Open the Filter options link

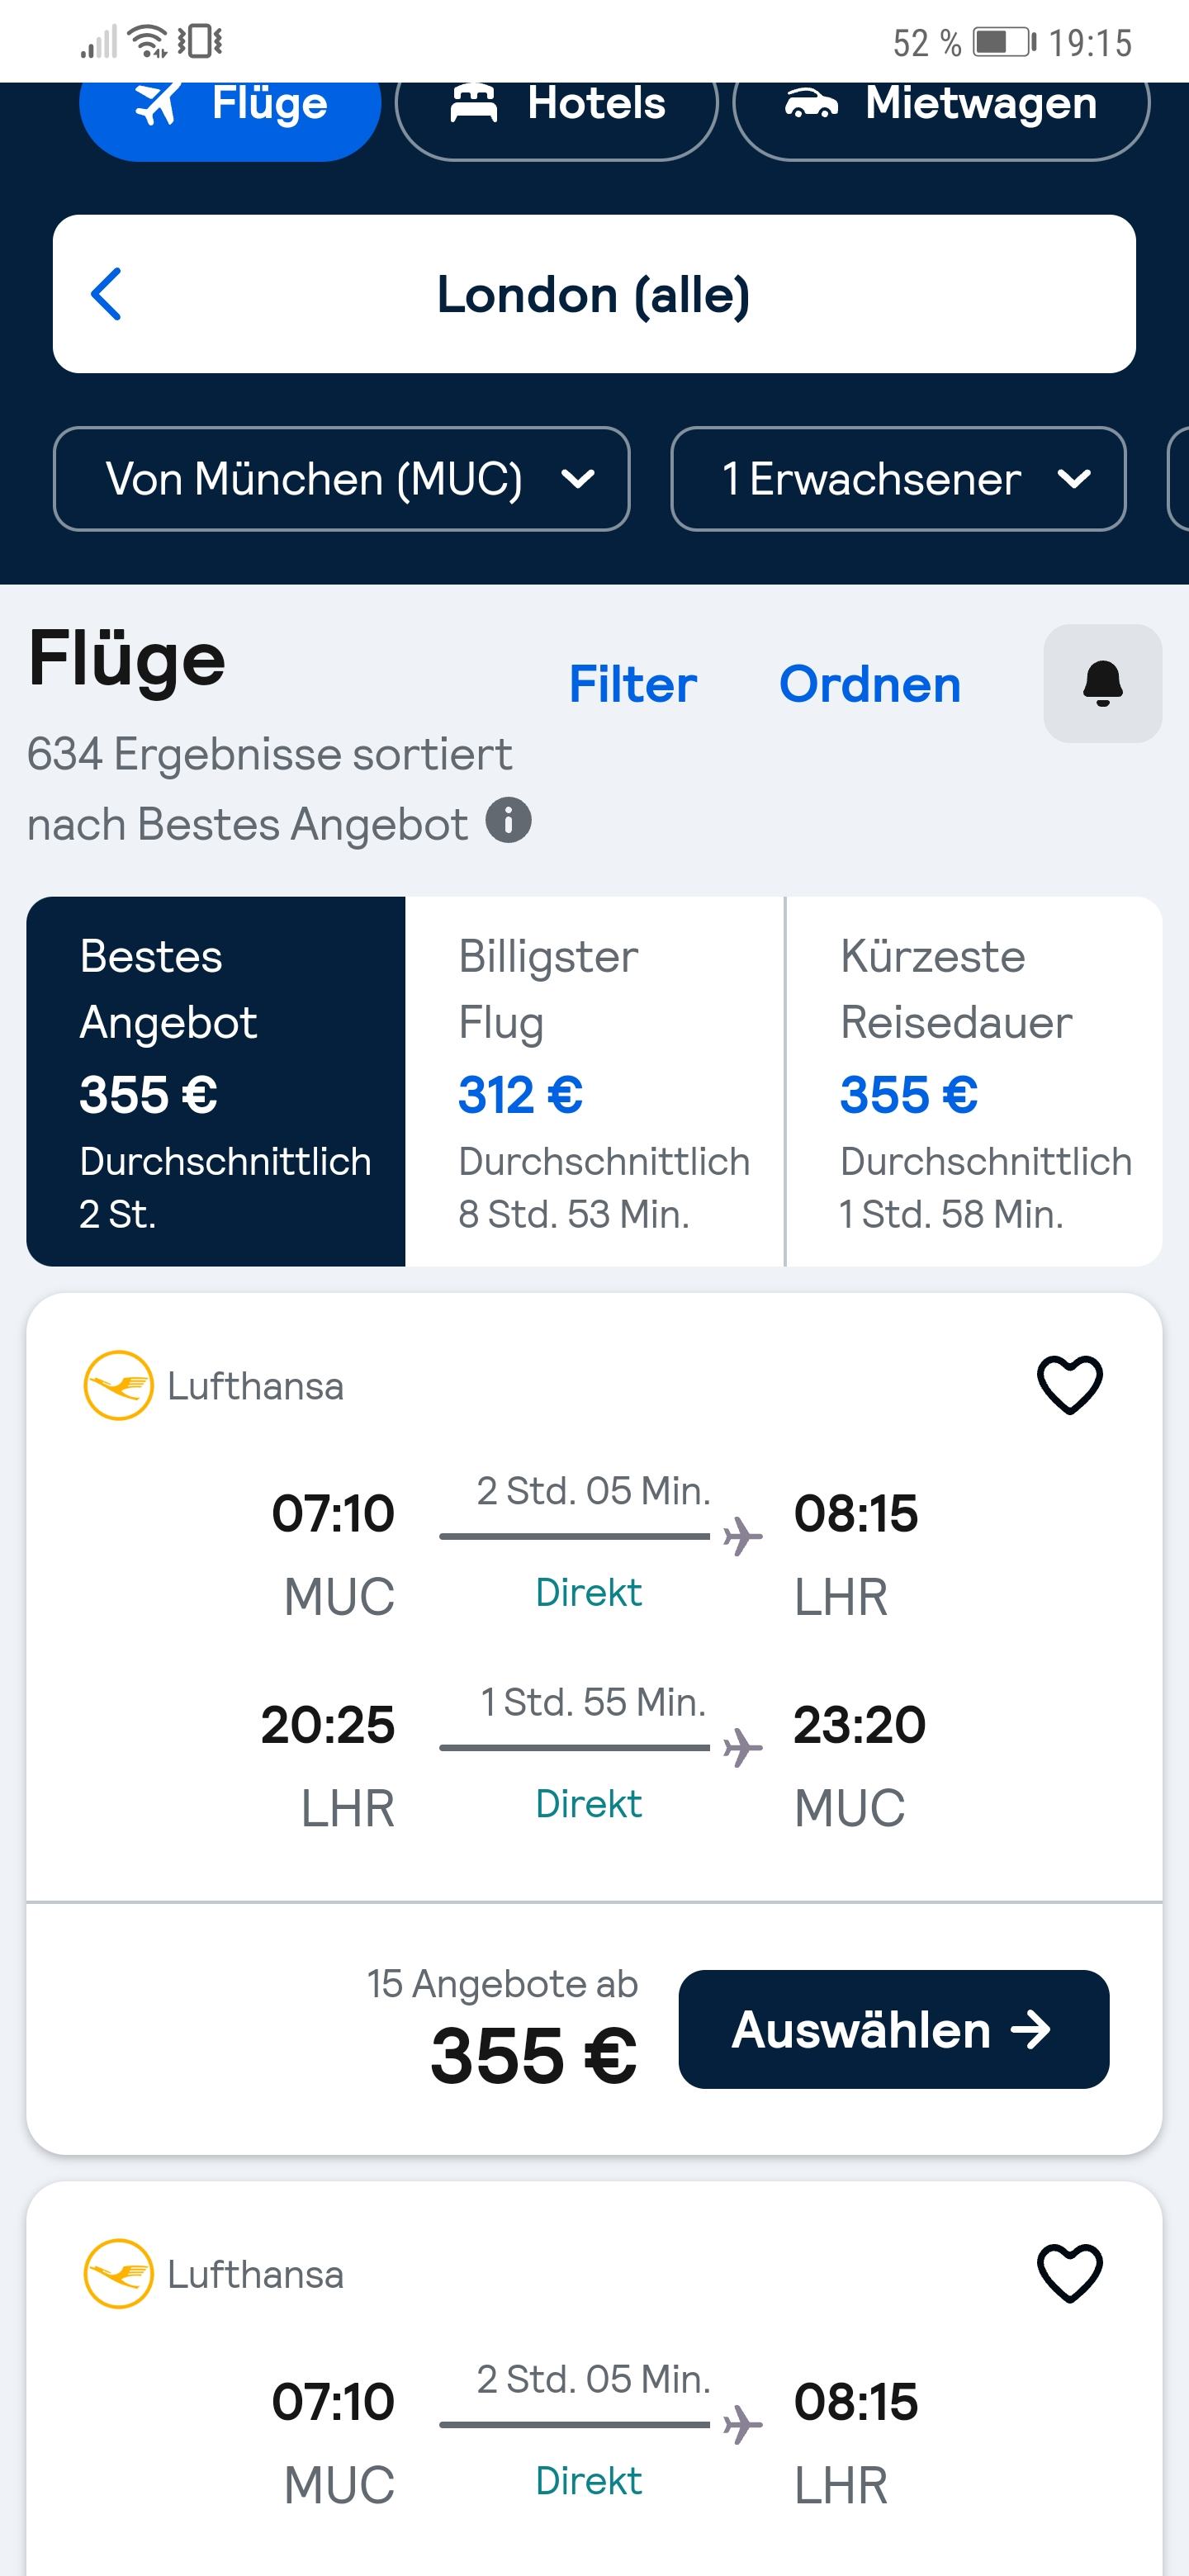pos(632,685)
